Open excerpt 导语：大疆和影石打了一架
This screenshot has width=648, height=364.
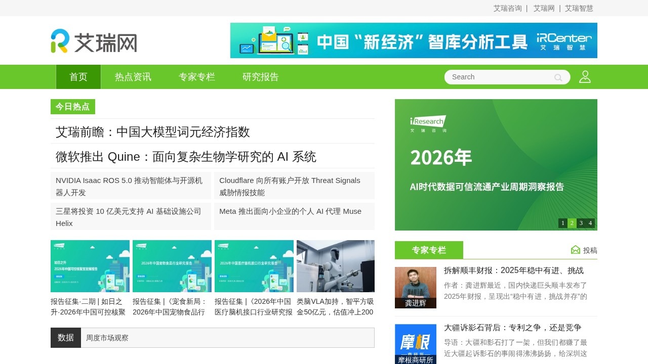516,348
